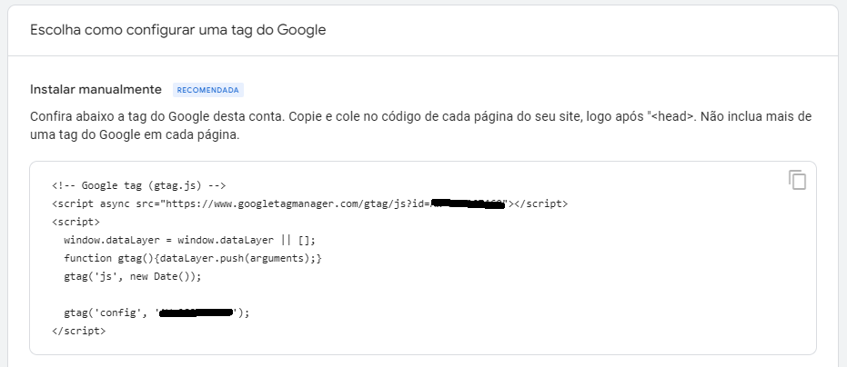Click the gtag('config') line
Image resolution: width=847 pixels, height=367 pixels.
(x=156, y=313)
